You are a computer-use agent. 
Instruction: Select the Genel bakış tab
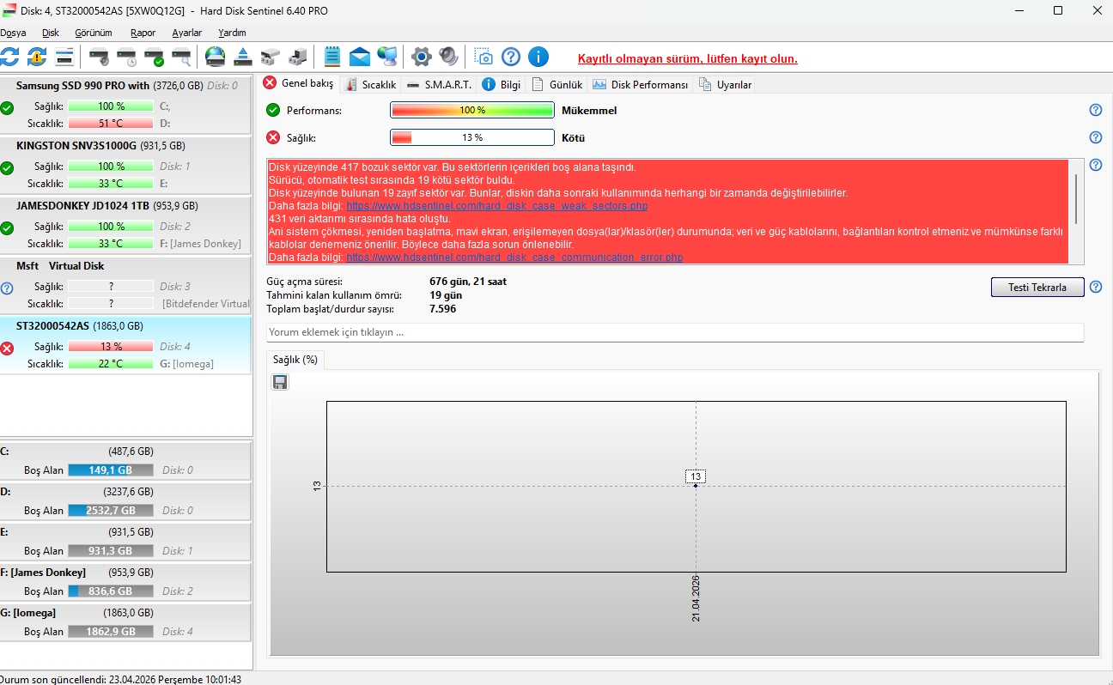click(x=298, y=83)
